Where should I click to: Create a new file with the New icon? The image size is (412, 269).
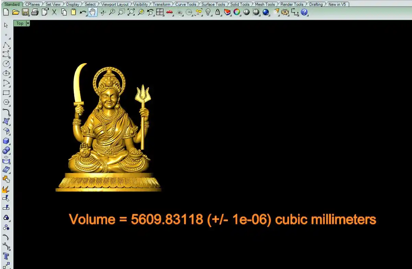click(6, 12)
